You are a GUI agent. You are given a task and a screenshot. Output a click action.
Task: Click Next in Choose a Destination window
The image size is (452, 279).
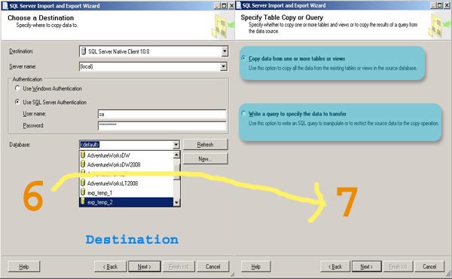tap(145, 267)
